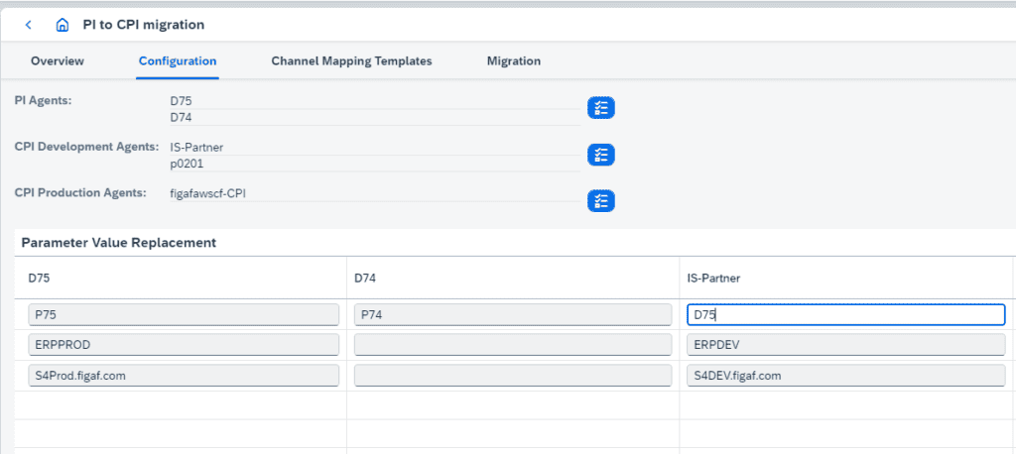Edit the S4Prod.figaf.com input field
Screen dimensions: 1016x454
(184, 375)
